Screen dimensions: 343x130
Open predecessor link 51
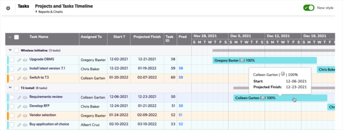(181, 115)
